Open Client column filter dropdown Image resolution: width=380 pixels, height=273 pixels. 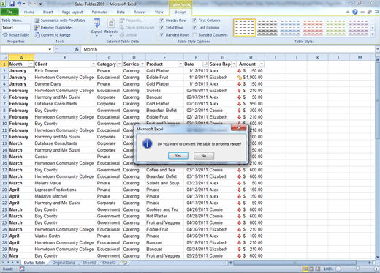[94, 64]
